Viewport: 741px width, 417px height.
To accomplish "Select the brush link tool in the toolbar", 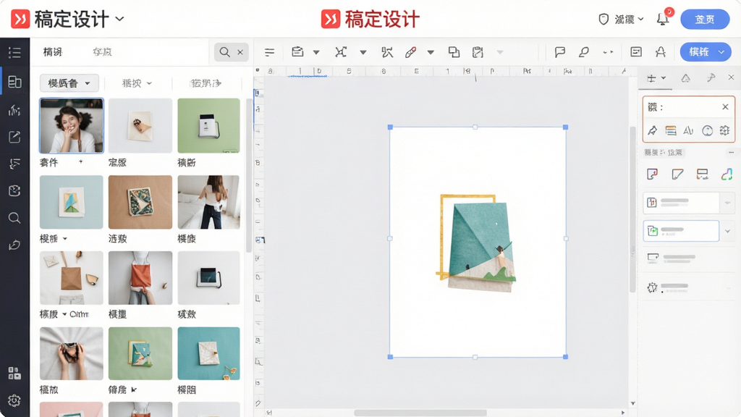I will coord(411,52).
